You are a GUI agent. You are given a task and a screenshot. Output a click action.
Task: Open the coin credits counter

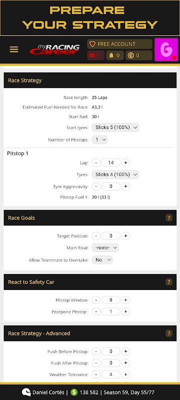pyautogui.click(x=139, y=55)
